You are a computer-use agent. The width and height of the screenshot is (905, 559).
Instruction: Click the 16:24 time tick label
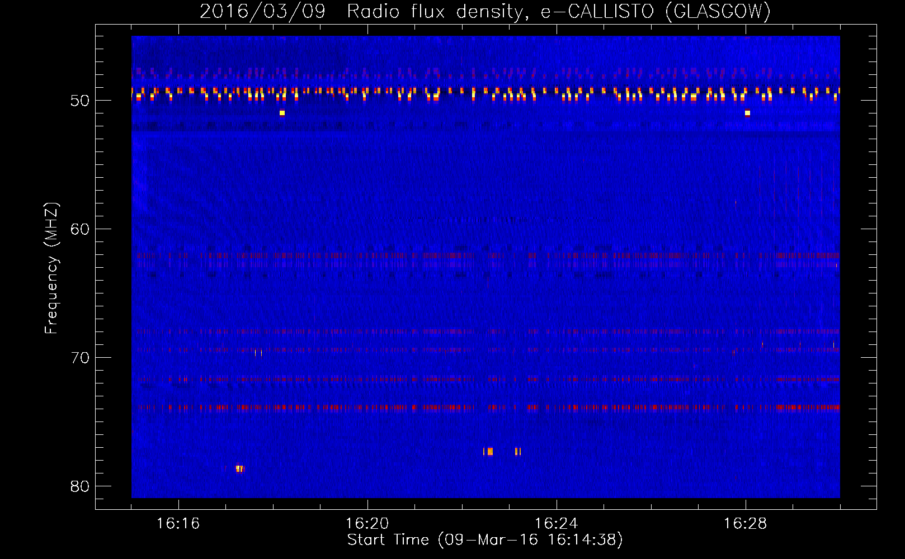556,524
